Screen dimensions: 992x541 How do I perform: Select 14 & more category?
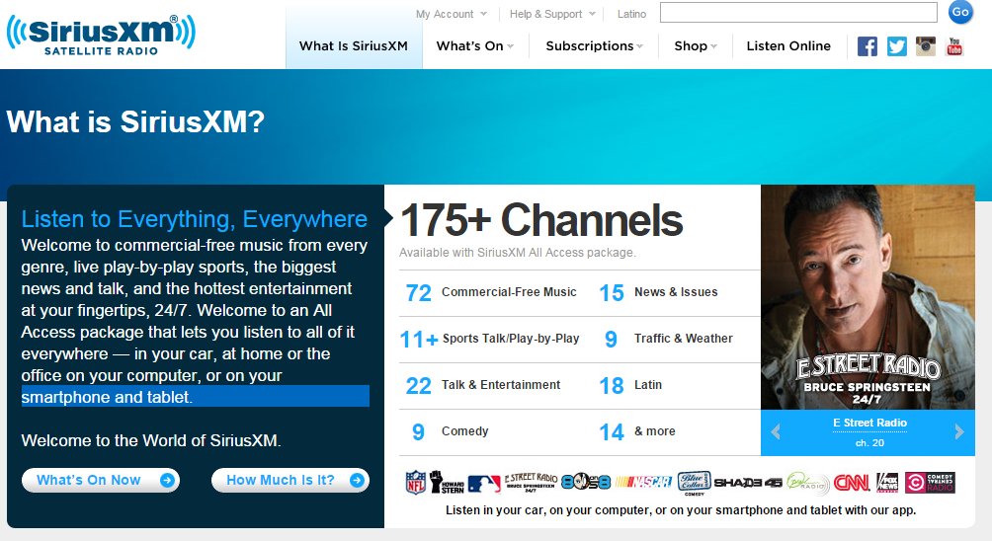[x=637, y=431]
